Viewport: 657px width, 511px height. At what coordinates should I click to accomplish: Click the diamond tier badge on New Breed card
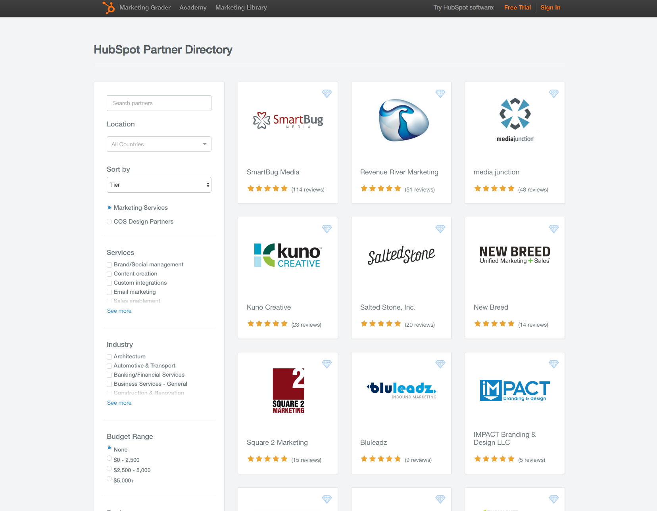(x=554, y=229)
